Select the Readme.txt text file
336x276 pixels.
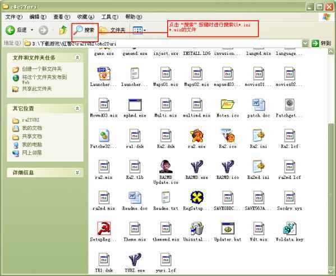point(165,197)
